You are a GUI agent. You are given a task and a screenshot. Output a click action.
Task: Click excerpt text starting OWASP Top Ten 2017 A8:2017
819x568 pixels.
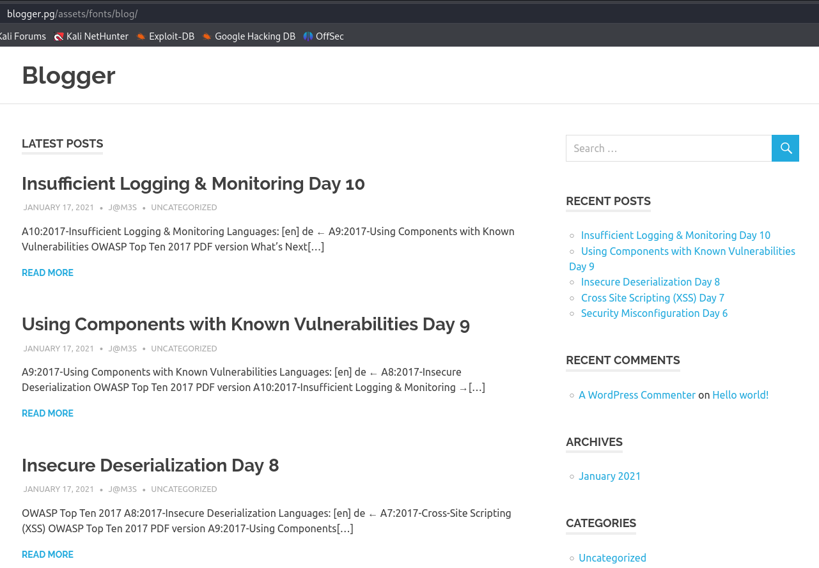[266, 521]
